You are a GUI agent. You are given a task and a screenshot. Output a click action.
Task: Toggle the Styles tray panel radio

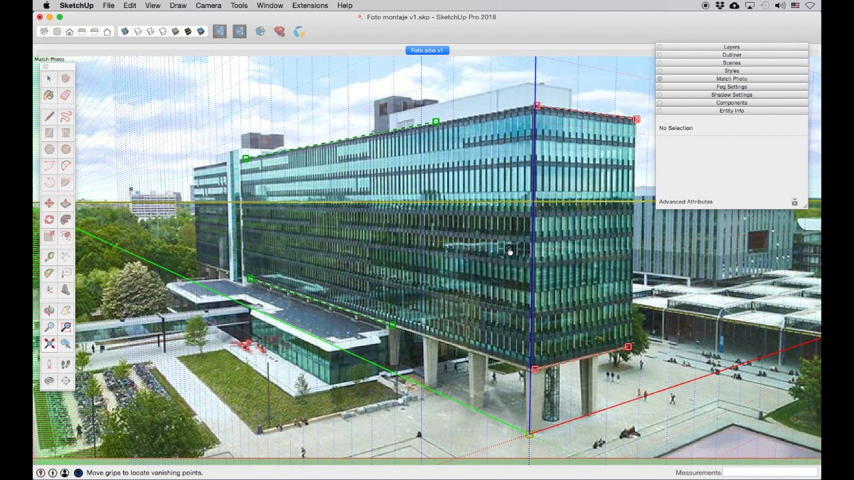pos(660,71)
